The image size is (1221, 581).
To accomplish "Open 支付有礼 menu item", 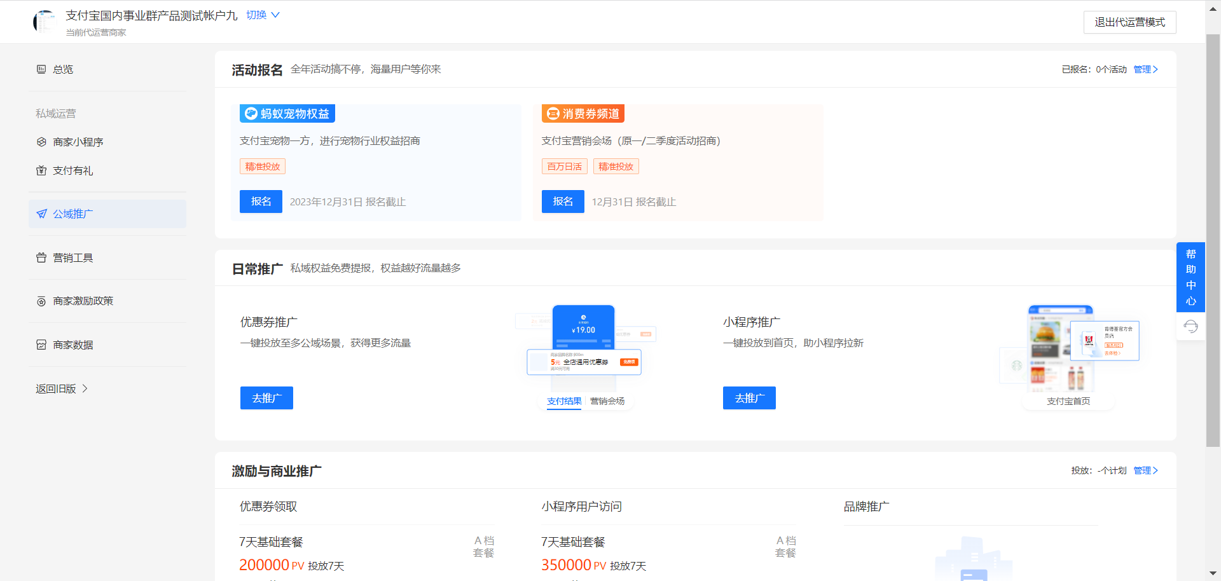I will 107,170.
